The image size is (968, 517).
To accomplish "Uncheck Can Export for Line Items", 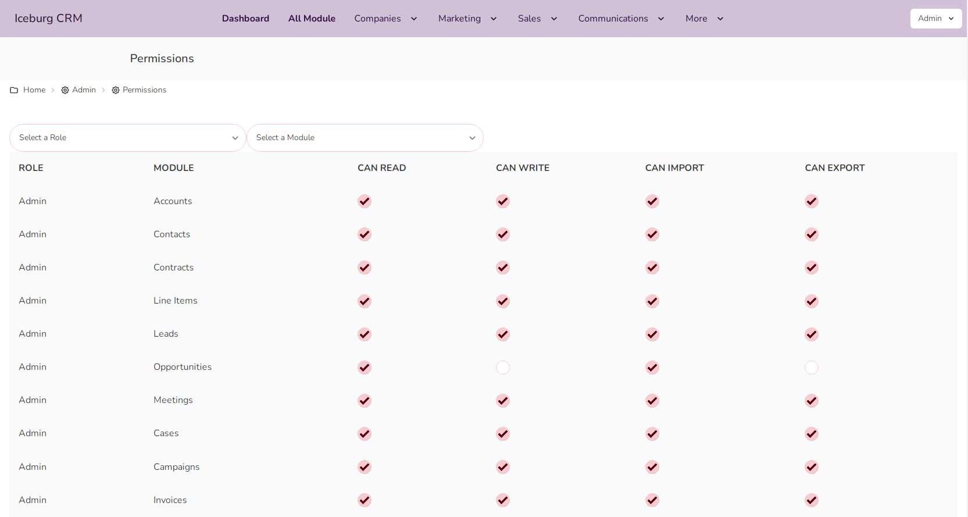I will coord(812,301).
